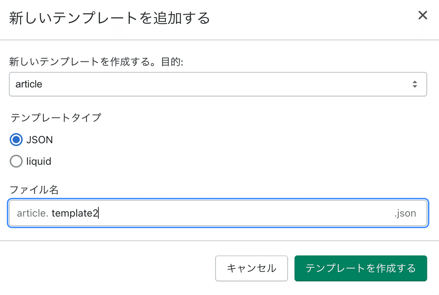This screenshot has width=439, height=295.
Task: Click the テンプレートを作成する button
Action: [360, 268]
